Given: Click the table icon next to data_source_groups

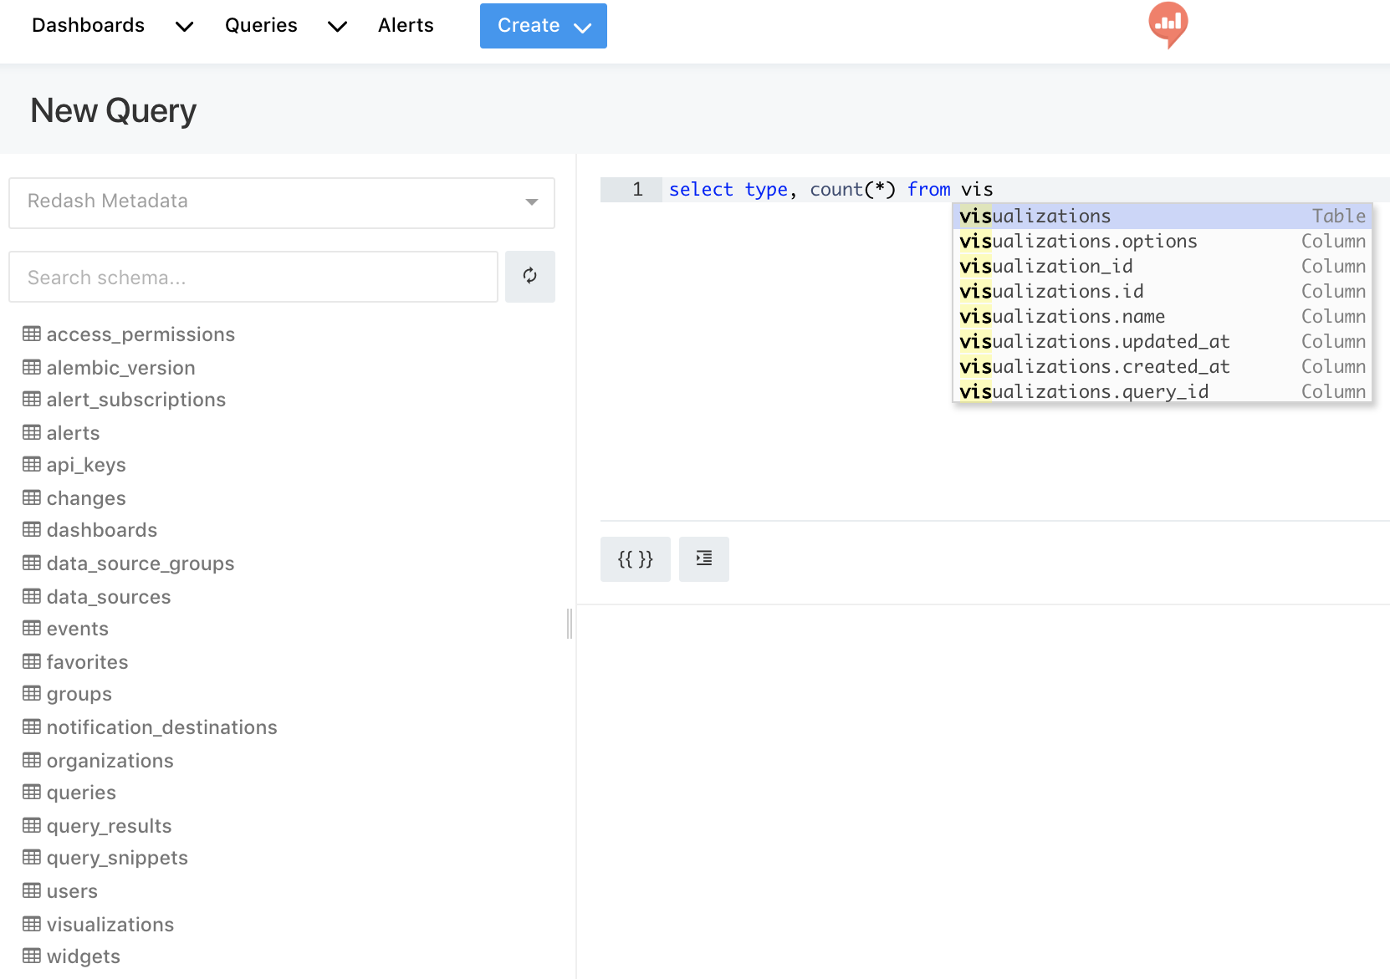Looking at the screenshot, I should pyautogui.click(x=32, y=563).
